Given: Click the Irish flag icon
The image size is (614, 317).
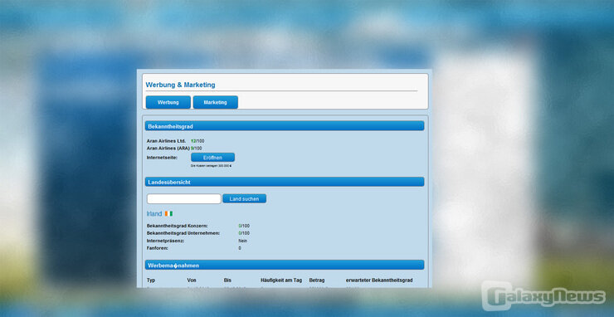Looking at the screenshot, I should (x=168, y=213).
